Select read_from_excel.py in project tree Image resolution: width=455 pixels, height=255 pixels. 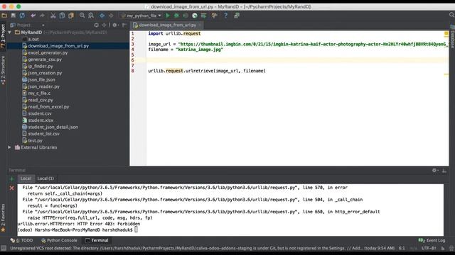(45, 107)
